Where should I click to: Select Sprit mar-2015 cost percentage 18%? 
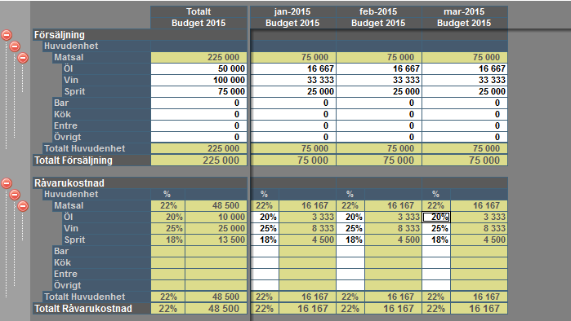436,240
